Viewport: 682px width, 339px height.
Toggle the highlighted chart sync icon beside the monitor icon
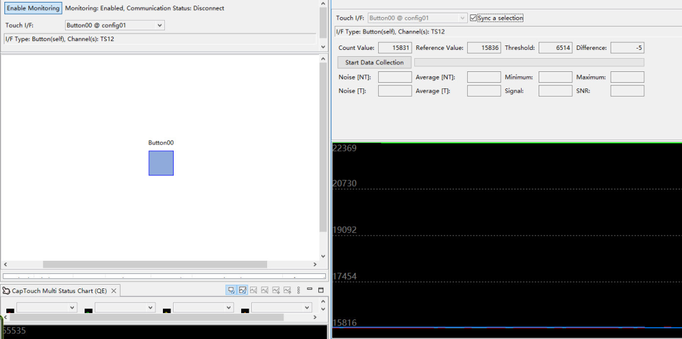coord(242,290)
